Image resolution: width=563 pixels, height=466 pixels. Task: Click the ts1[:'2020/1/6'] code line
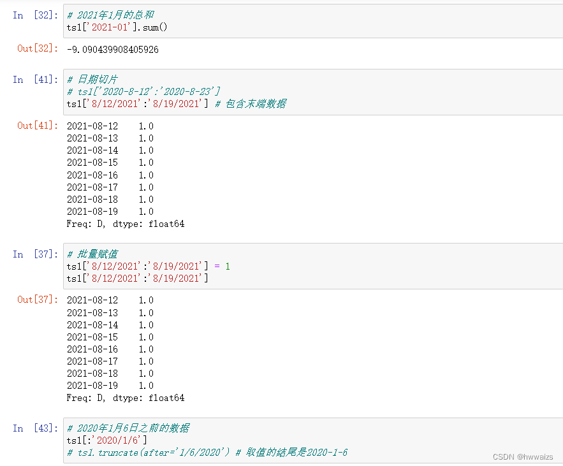107,440
